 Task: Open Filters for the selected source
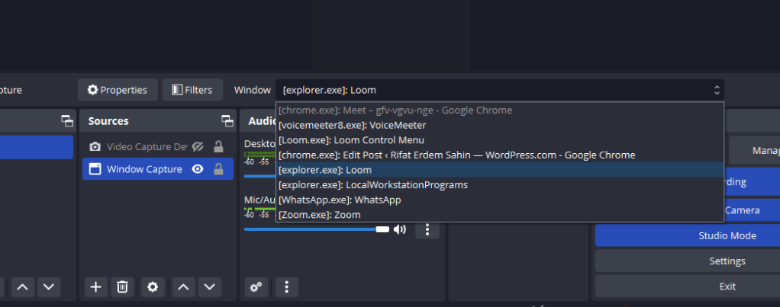[x=192, y=90]
